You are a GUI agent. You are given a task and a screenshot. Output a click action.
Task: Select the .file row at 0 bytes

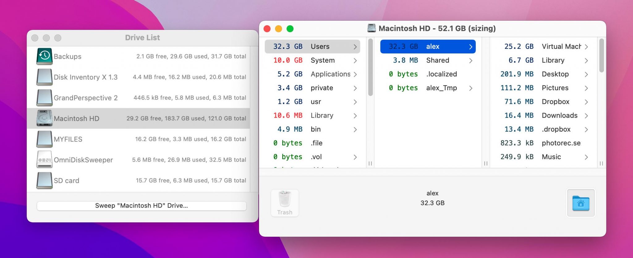(312, 143)
